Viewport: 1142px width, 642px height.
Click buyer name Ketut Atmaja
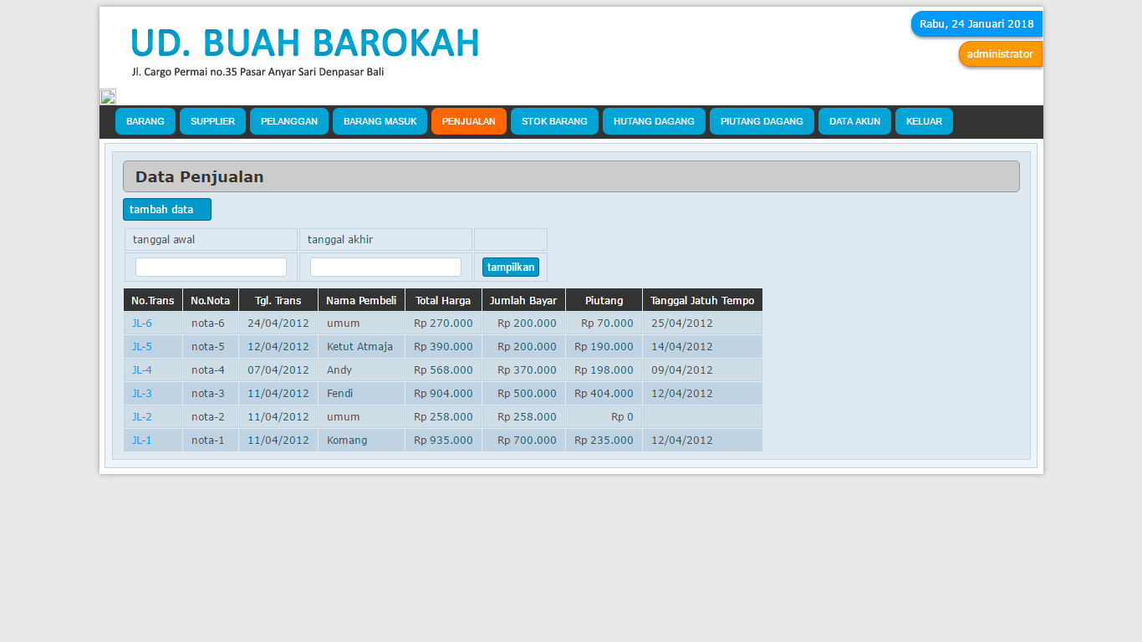[359, 347]
